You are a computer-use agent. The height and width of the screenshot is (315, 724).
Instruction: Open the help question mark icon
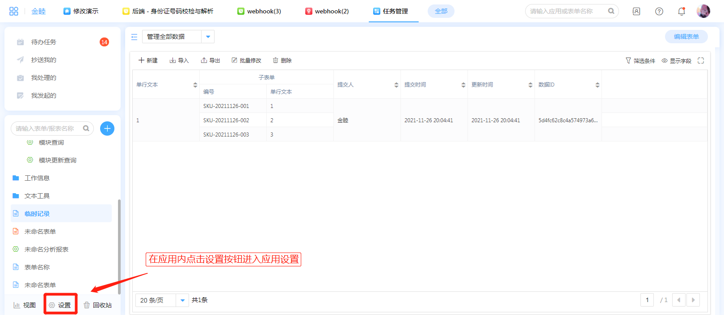[x=659, y=12]
